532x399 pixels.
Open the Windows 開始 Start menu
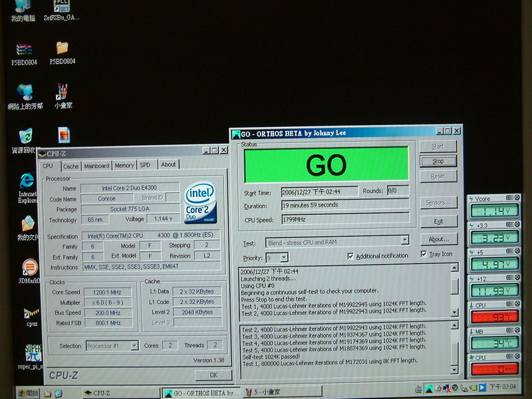click(x=28, y=394)
